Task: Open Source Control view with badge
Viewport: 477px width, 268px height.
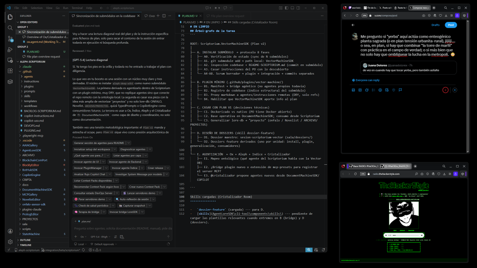Action: 10,39
